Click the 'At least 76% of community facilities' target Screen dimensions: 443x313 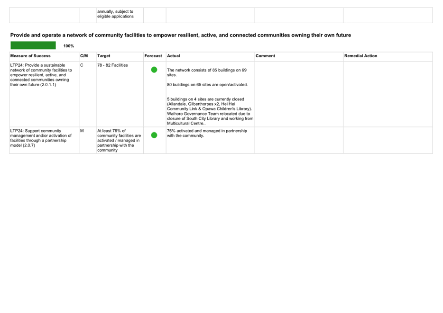[x=119, y=141]
